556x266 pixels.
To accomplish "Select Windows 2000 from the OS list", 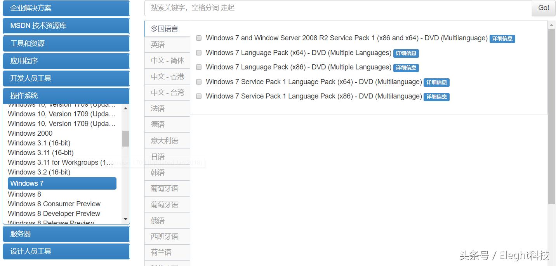I will pyautogui.click(x=30, y=133).
